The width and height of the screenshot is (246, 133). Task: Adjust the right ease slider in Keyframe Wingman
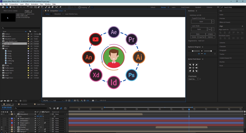click(211, 51)
